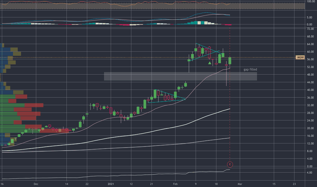Click the 24.00 price axis label

(310, 120)
